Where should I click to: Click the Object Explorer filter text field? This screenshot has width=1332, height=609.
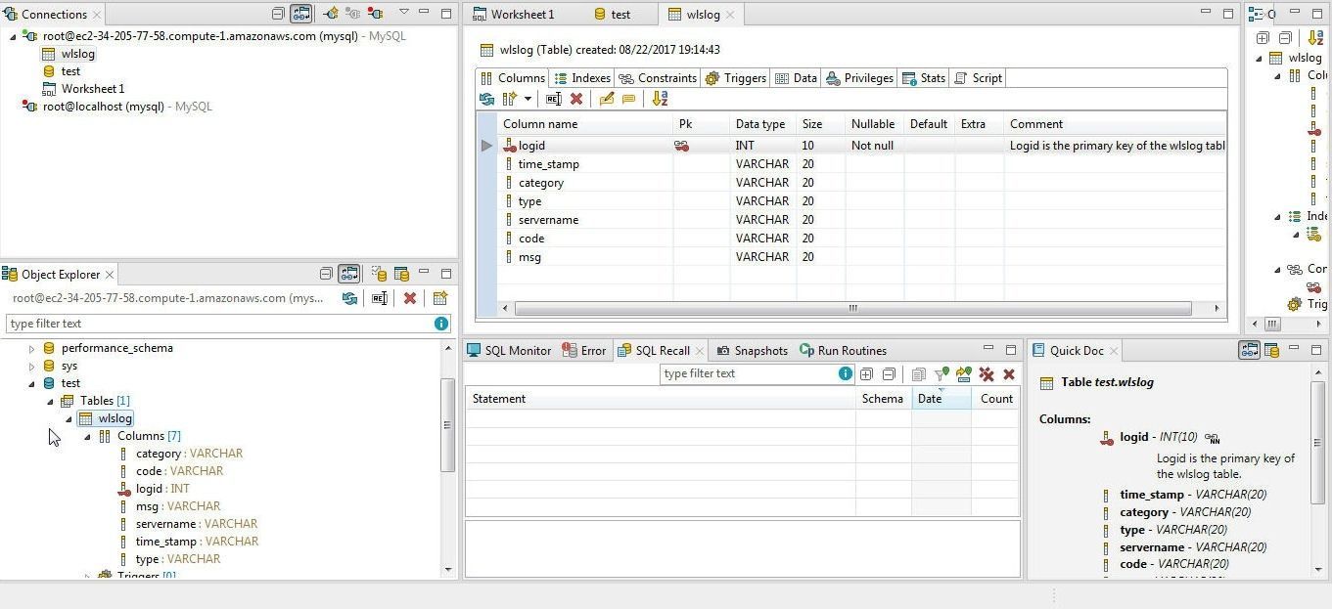(220, 324)
